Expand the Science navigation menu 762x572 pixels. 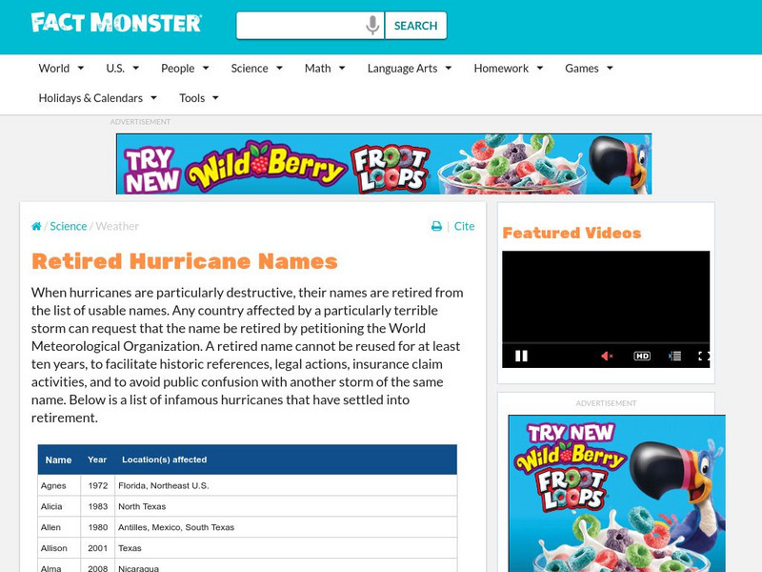(256, 68)
